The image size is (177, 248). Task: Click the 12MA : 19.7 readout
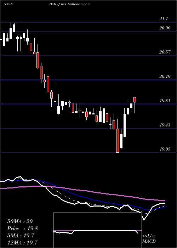click(22, 242)
